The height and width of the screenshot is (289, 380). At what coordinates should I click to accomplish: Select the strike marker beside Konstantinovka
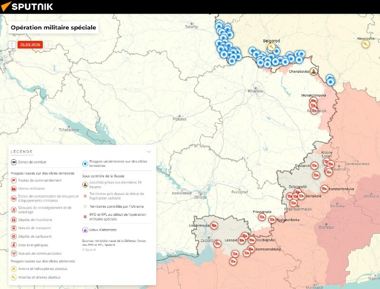[324, 189]
